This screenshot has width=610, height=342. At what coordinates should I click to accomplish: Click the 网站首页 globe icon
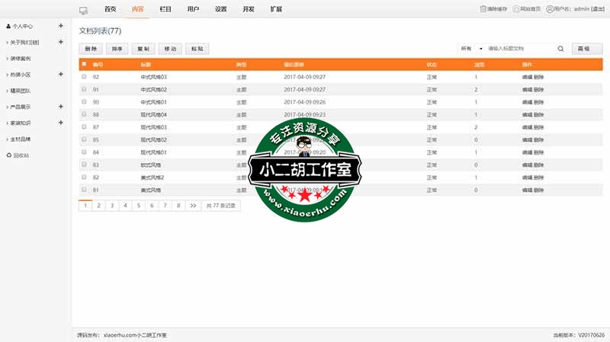[x=517, y=9]
